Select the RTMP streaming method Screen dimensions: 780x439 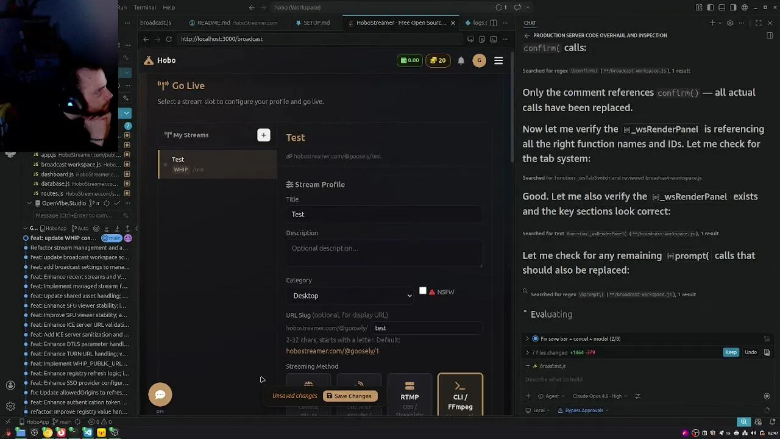(x=409, y=395)
